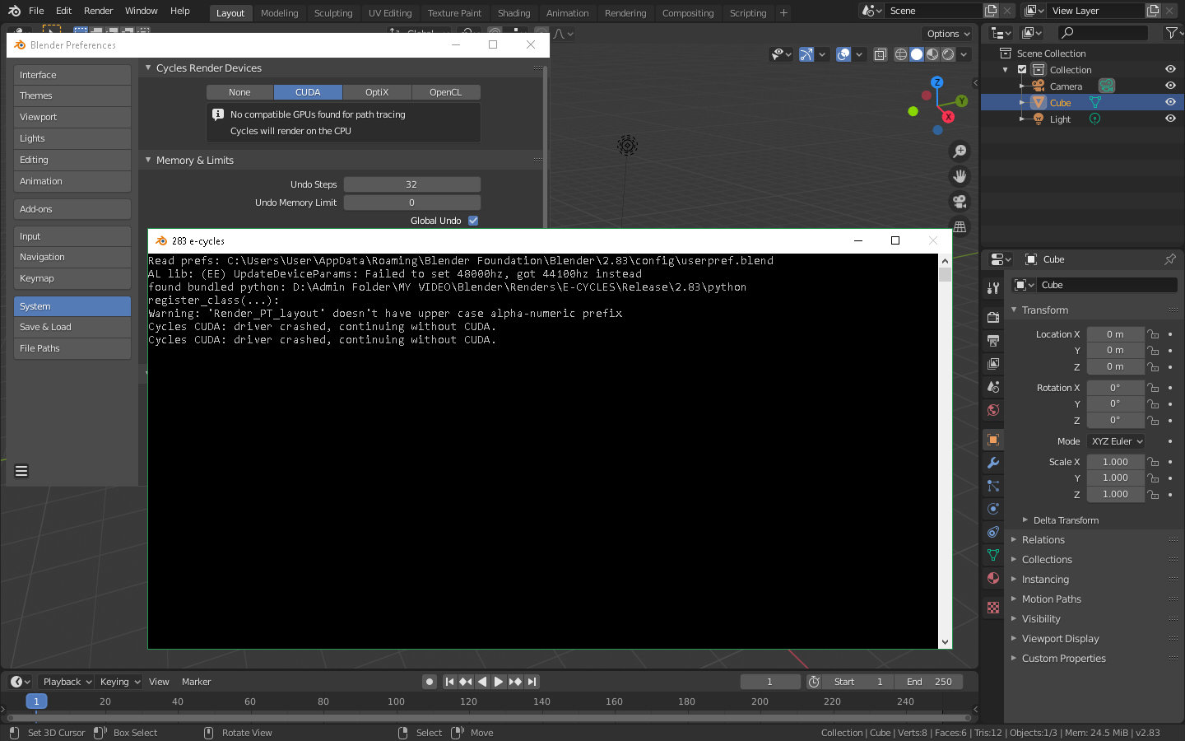Image resolution: width=1185 pixels, height=741 pixels.
Task: Switch to the Shading workspace tab
Action: (513, 13)
